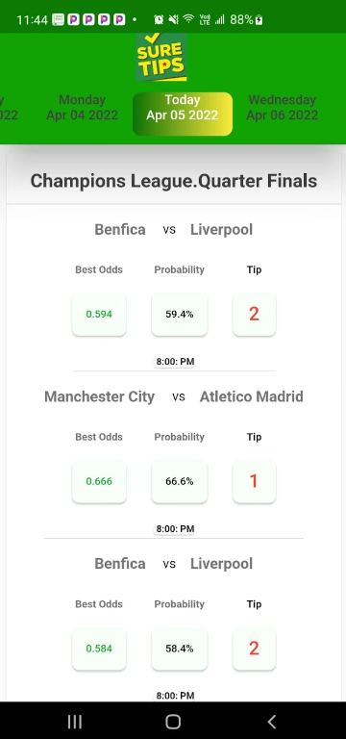Open Manchester City vs Atletico Madrid match
This screenshot has height=739, width=346.
[x=174, y=396]
